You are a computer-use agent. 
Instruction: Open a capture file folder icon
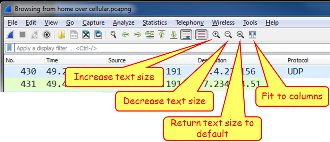tap(62, 35)
